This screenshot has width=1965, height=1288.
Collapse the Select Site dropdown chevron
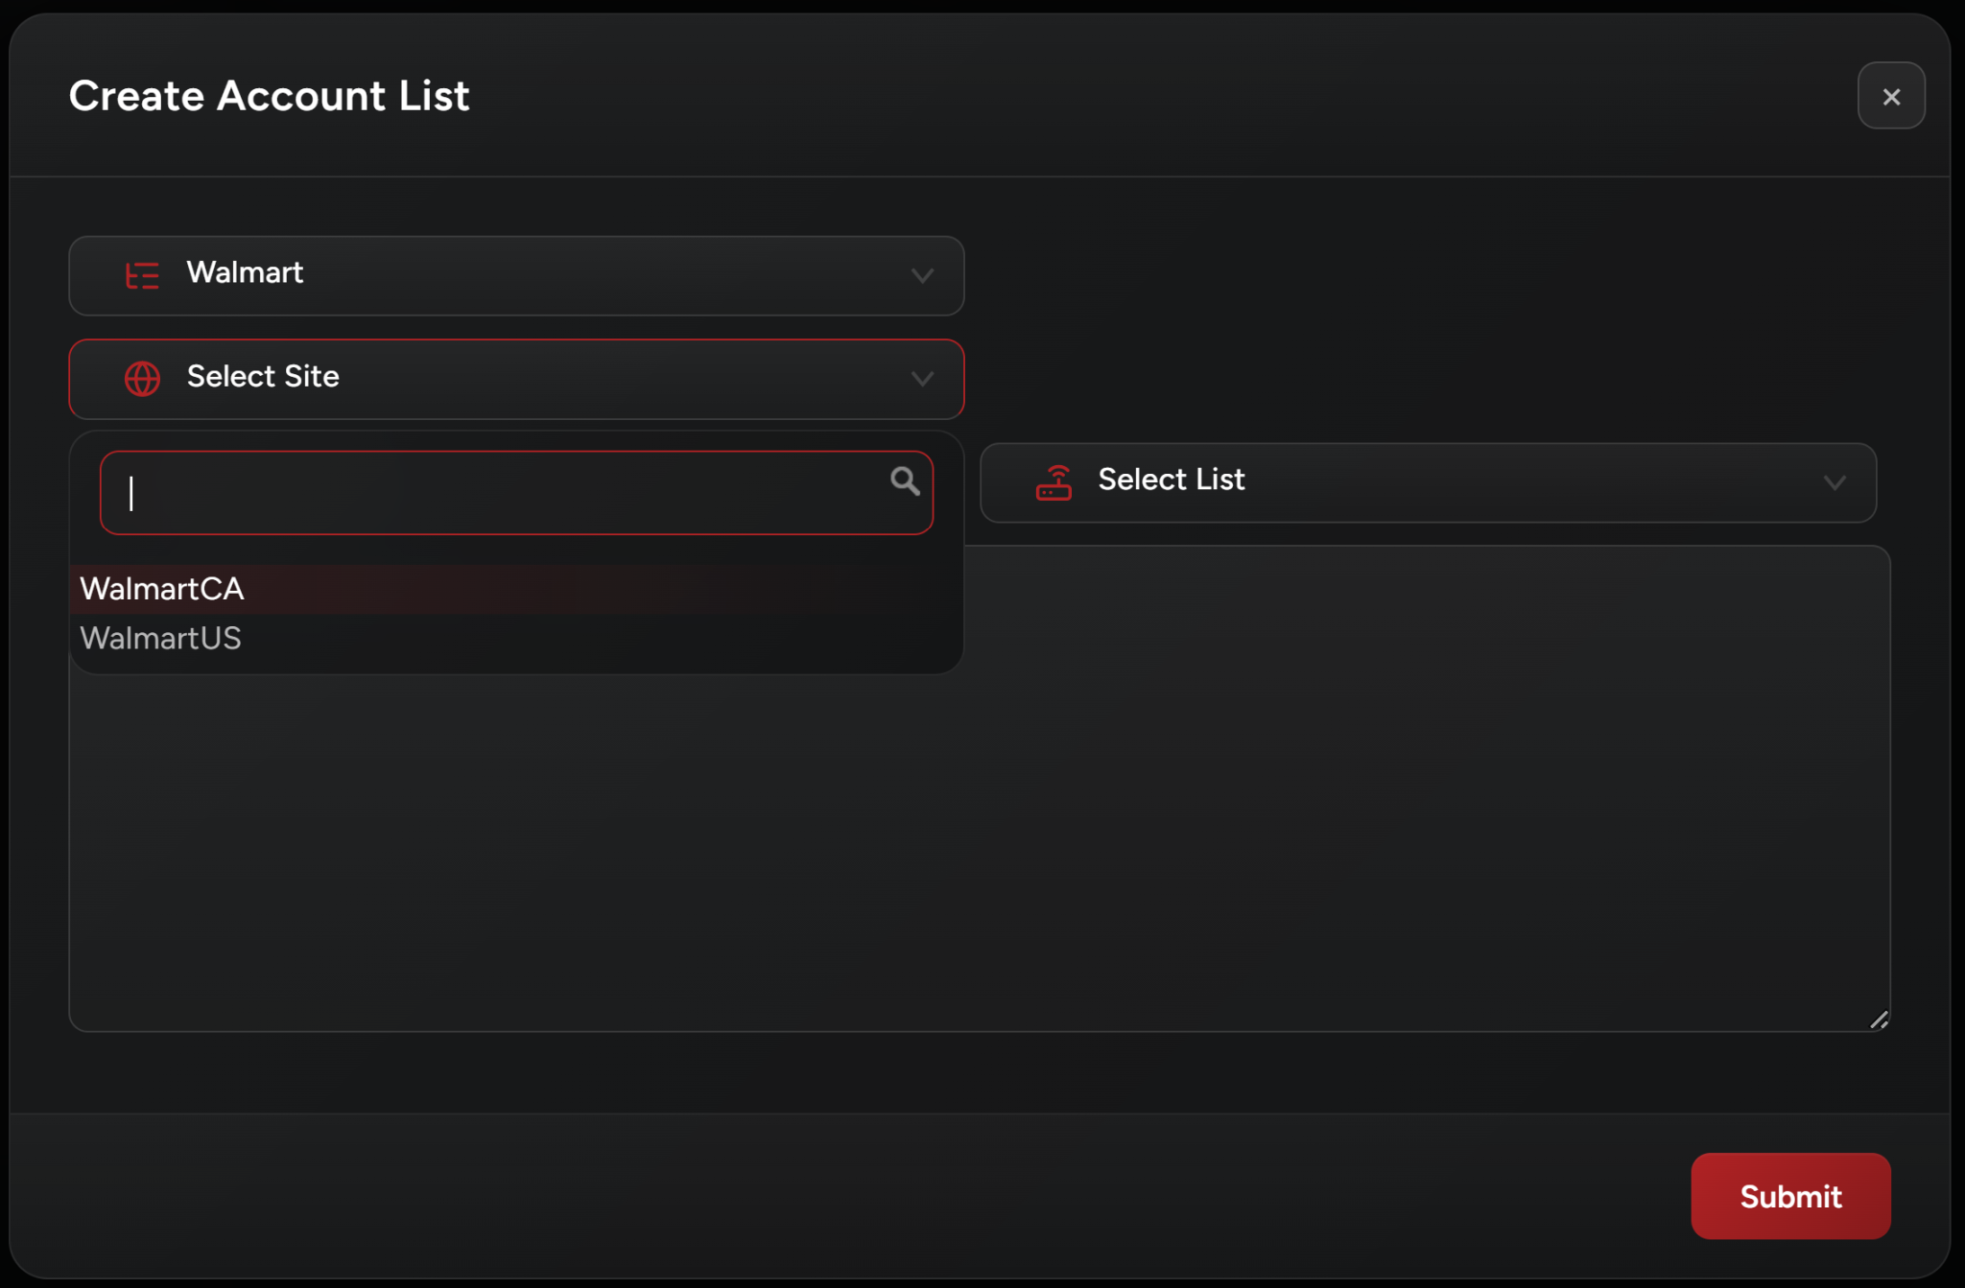pos(922,379)
